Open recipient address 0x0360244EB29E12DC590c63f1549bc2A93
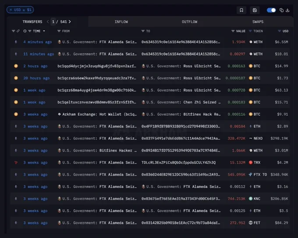The image size is (298, 238). [181, 175]
